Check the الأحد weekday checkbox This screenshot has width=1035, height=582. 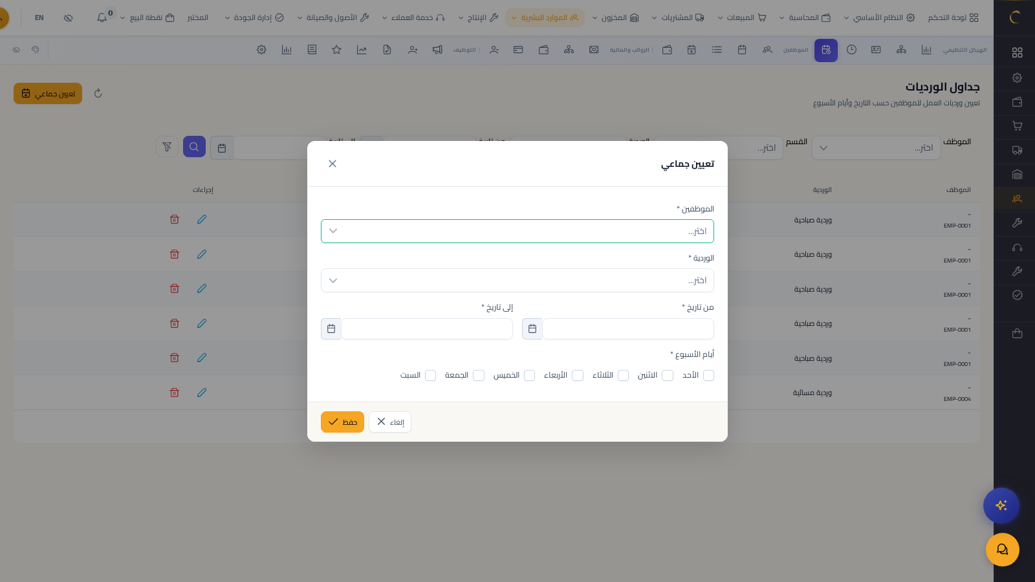708,376
